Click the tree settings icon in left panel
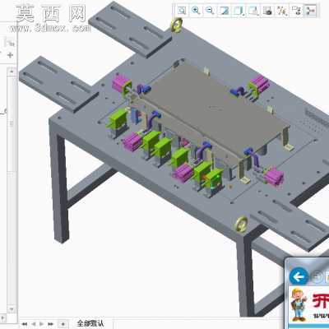 tap(10, 43)
